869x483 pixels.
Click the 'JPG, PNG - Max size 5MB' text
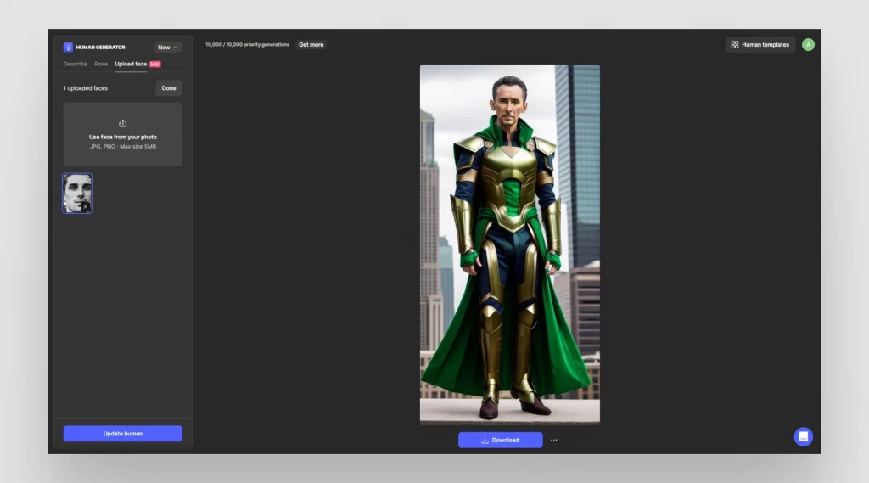click(122, 146)
